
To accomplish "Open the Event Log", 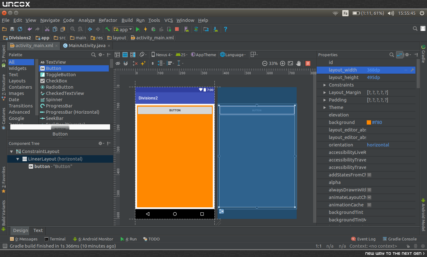I will [363, 239].
